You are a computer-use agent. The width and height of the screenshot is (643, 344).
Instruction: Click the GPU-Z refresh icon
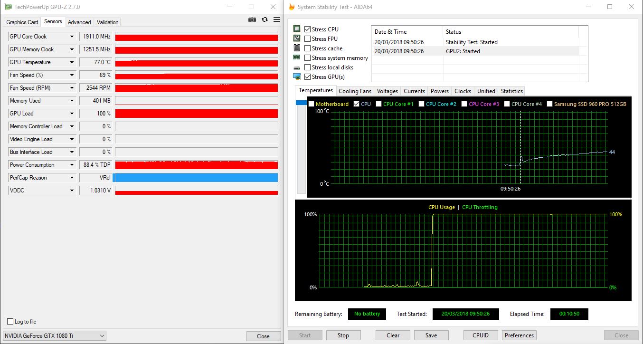(265, 19)
